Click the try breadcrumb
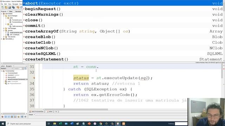This screenshot has height=126, width=225. click(56, 112)
